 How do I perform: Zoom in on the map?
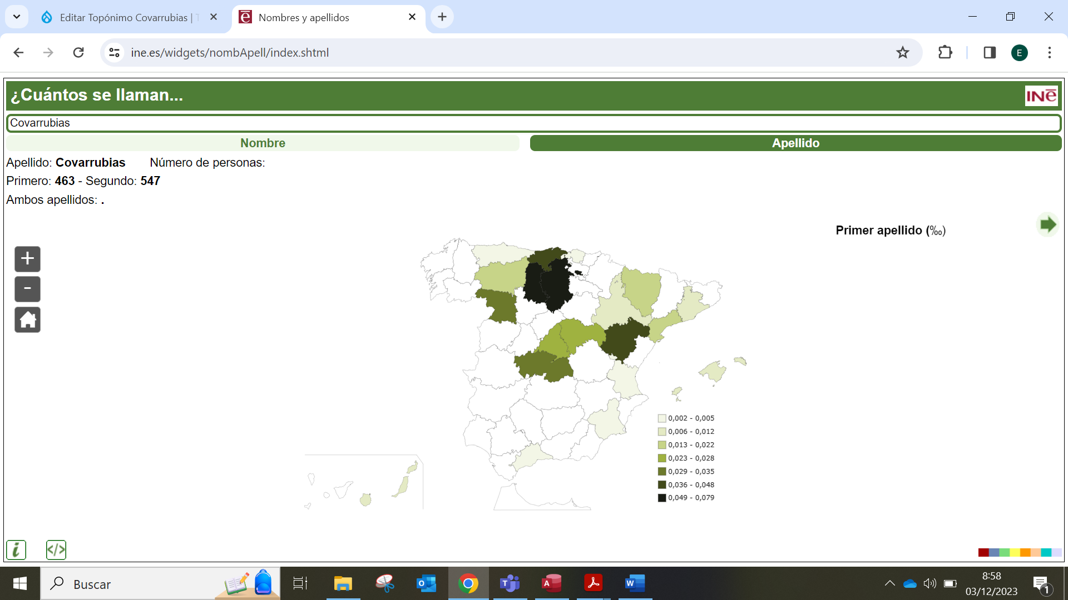pos(27,259)
